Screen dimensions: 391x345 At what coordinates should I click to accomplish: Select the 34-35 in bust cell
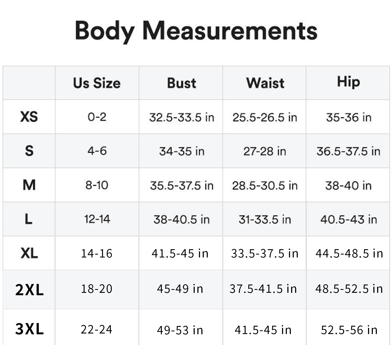182,151
